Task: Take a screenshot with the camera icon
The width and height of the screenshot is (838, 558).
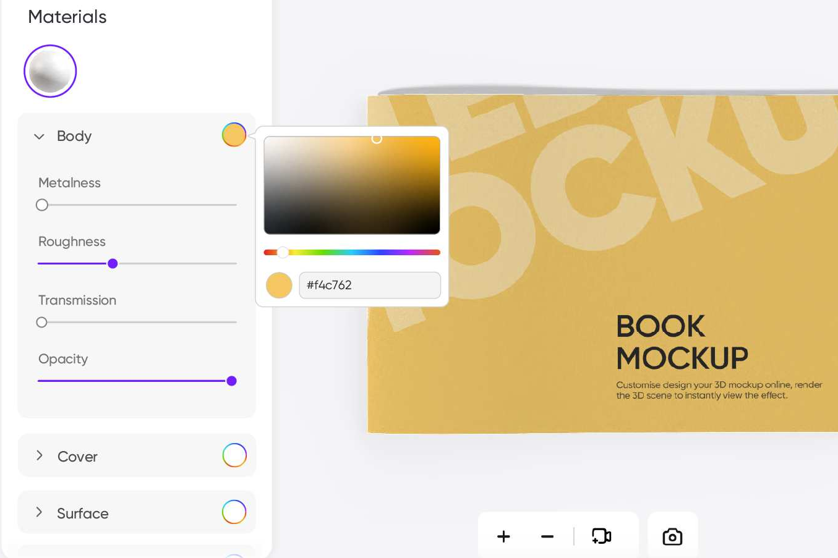Action: pos(672,536)
